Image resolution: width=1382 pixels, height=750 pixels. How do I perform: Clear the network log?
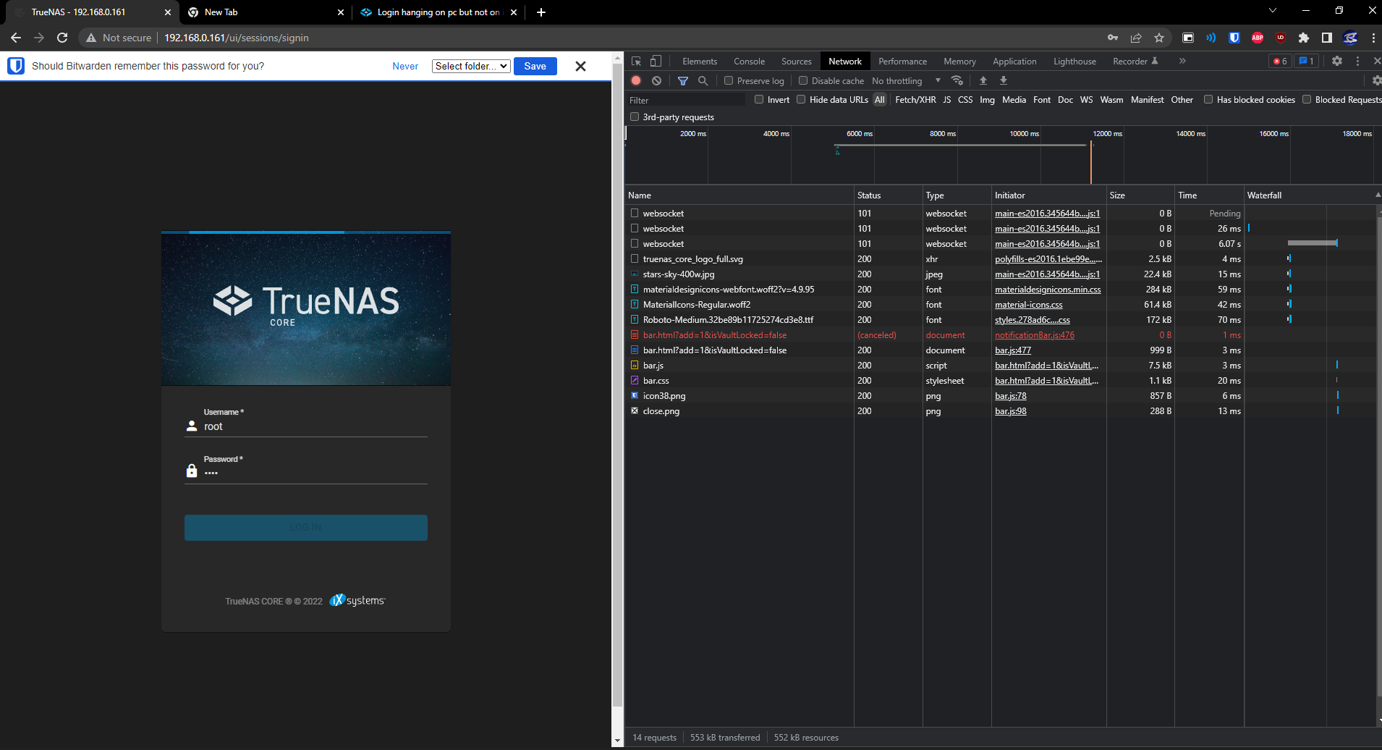(x=656, y=80)
